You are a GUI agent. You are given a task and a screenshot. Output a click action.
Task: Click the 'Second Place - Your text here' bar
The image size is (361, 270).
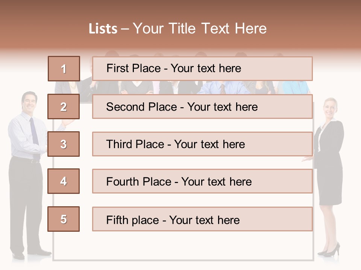coord(202,106)
